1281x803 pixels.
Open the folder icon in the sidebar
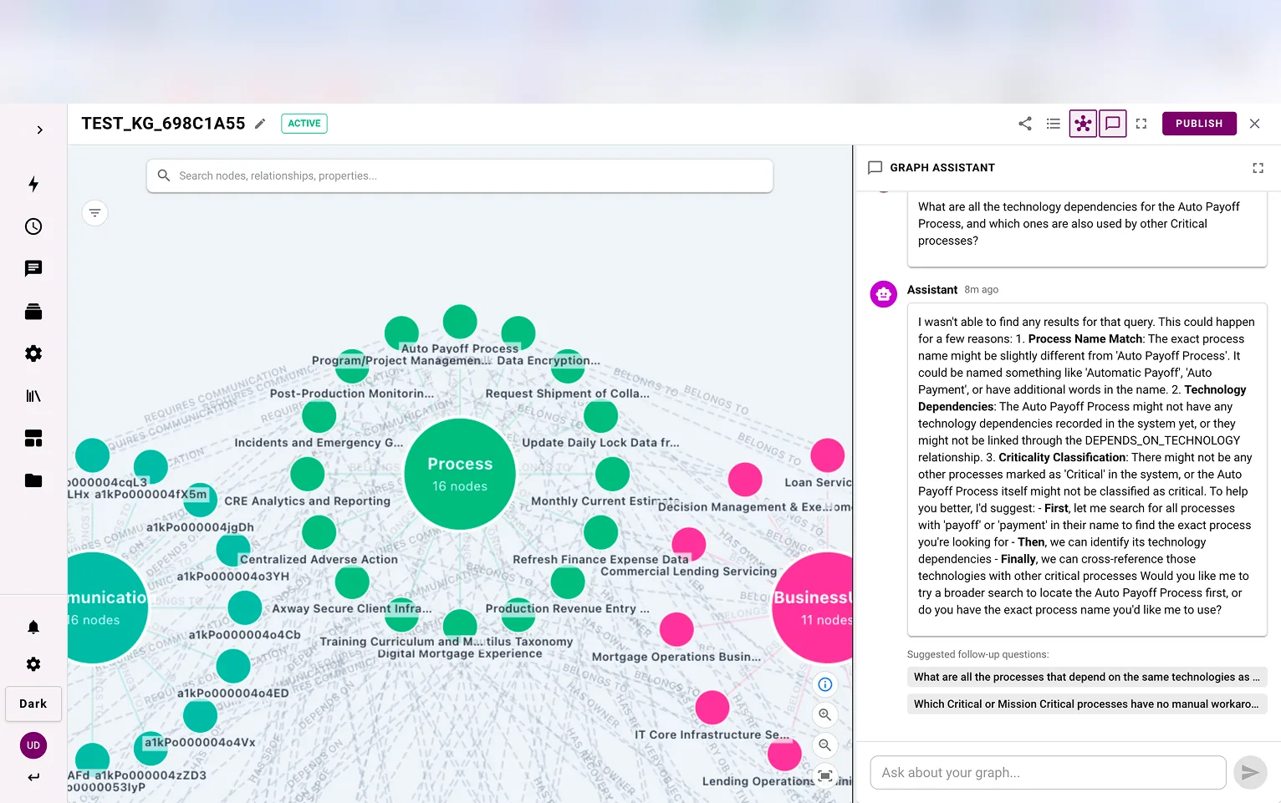pyautogui.click(x=33, y=480)
